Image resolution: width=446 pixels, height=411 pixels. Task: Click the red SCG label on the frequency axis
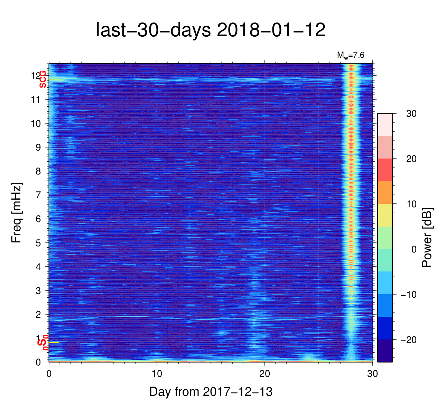43,79
